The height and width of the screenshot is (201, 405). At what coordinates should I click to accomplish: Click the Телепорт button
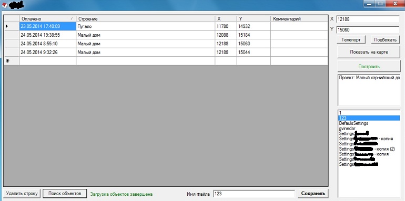click(x=351, y=40)
